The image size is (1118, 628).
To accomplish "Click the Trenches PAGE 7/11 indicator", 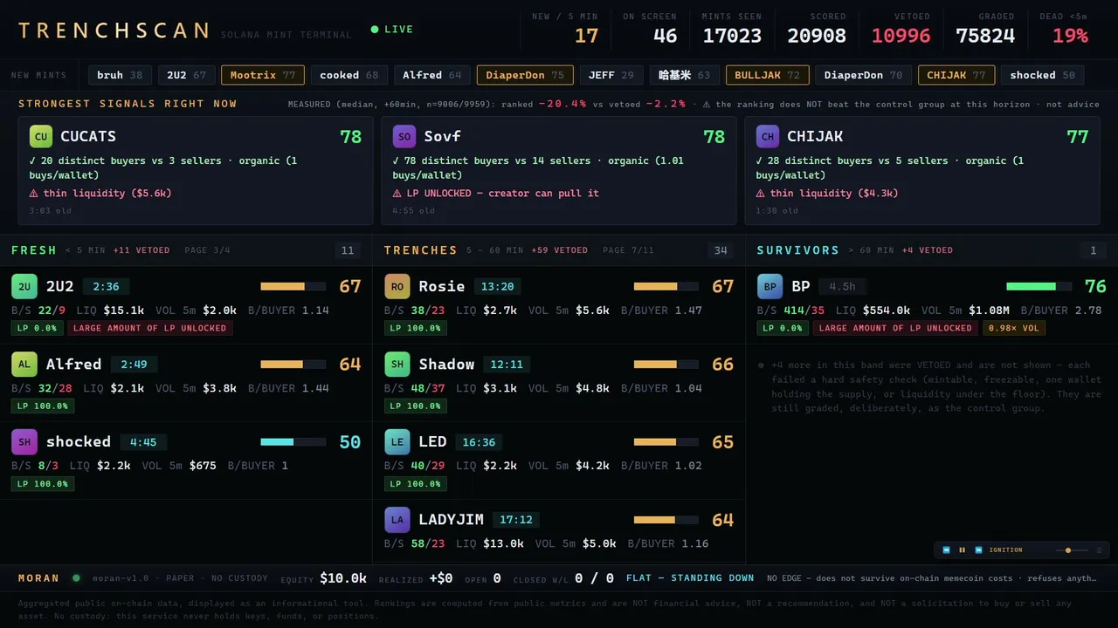I will pos(628,250).
